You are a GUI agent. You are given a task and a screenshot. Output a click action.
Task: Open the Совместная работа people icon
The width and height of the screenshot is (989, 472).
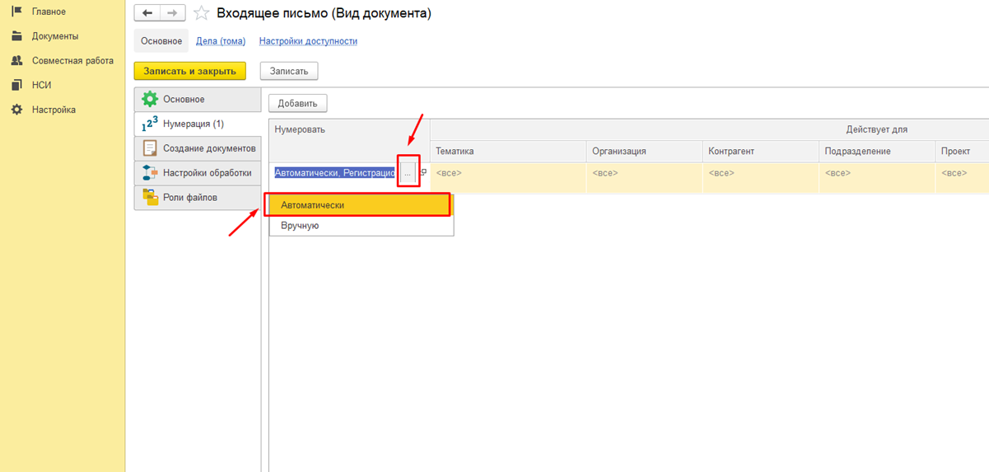pyautogui.click(x=16, y=61)
